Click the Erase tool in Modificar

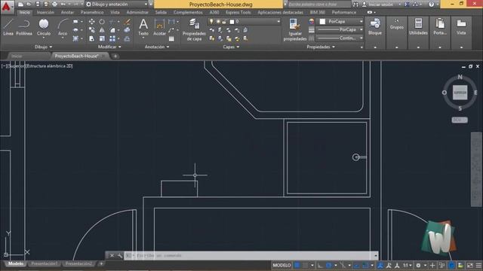[x=127, y=22]
